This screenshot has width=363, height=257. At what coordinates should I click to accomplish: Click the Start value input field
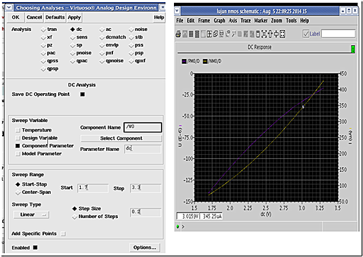click(x=93, y=188)
